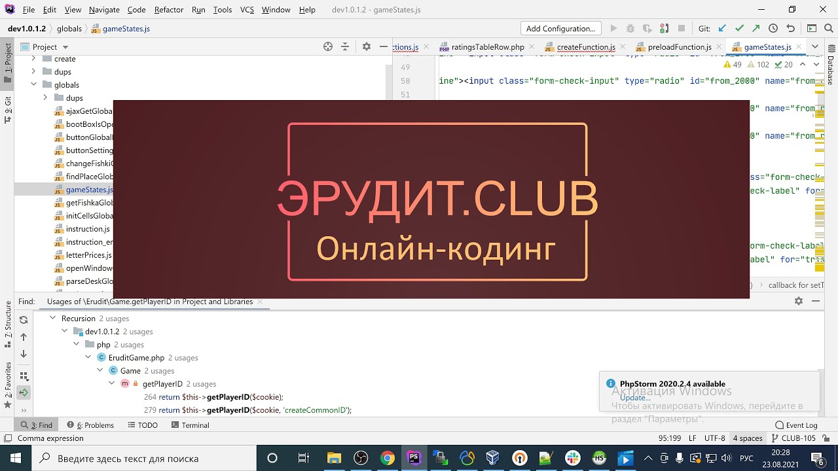Viewport: 838px width, 471px height.
Task: Click the rerun icon in Find panel
Action: tap(24, 320)
